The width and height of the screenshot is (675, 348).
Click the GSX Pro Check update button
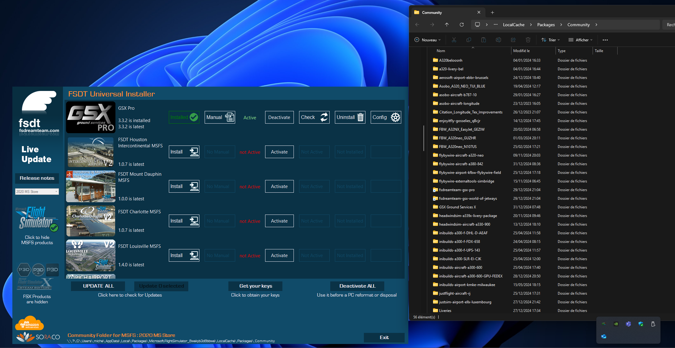click(x=314, y=117)
